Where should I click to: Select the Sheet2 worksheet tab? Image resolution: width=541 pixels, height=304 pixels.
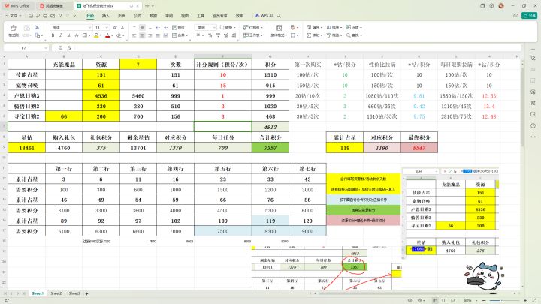point(56,293)
